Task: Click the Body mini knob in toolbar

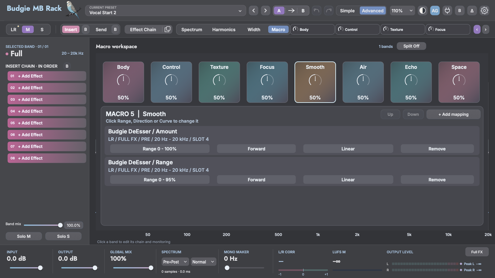Action: point(312,29)
